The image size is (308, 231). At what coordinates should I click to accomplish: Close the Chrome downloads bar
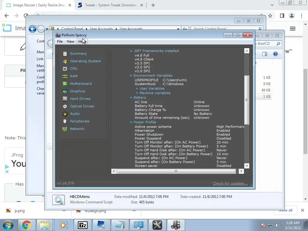click(303, 210)
